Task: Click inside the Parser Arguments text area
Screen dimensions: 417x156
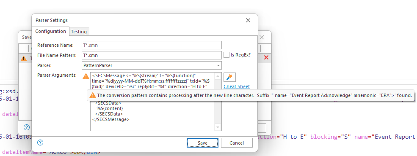Action: coord(155,102)
